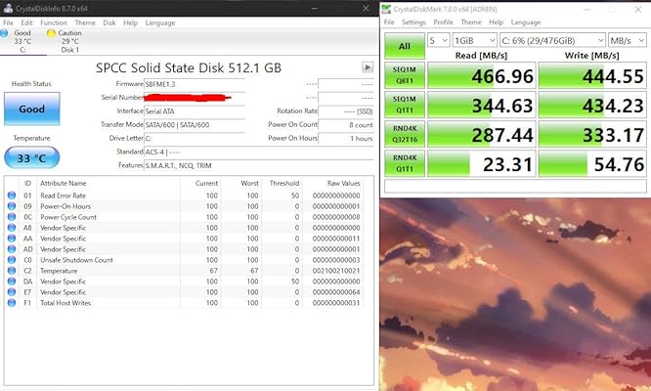The height and width of the screenshot is (391, 651).
Task: Click the Temperature attribute status orb
Action: (12, 271)
